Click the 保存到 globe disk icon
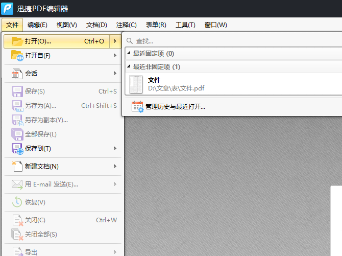 tap(17, 149)
